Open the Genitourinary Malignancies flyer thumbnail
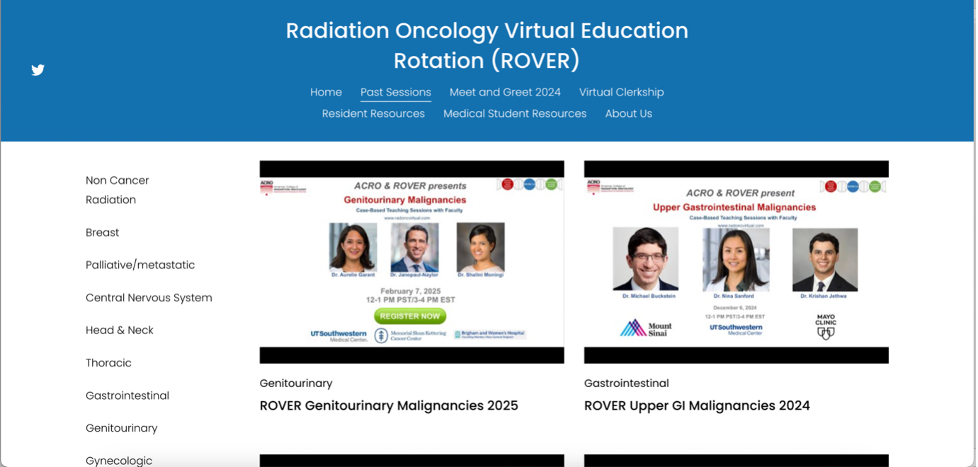The width and height of the screenshot is (978, 467). (411, 262)
